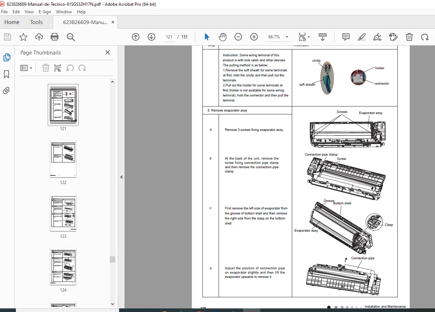Open thumbnails panel options dropdown
435x312 pixels.
[x=27, y=68]
